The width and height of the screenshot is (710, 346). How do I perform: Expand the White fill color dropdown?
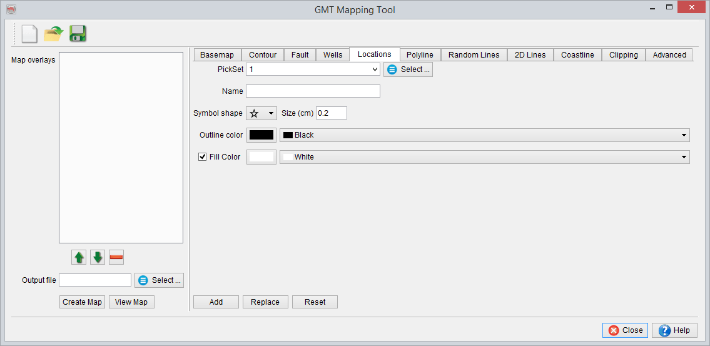point(484,157)
